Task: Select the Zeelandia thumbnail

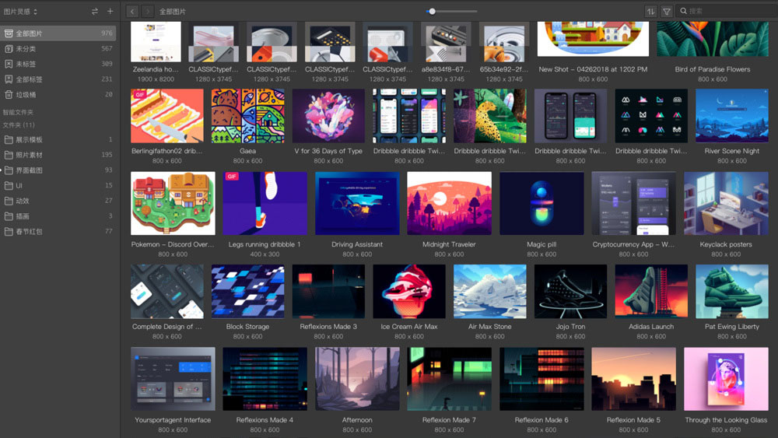Action: point(156,42)
